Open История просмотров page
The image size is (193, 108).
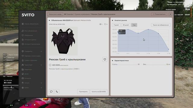[31, 44]
